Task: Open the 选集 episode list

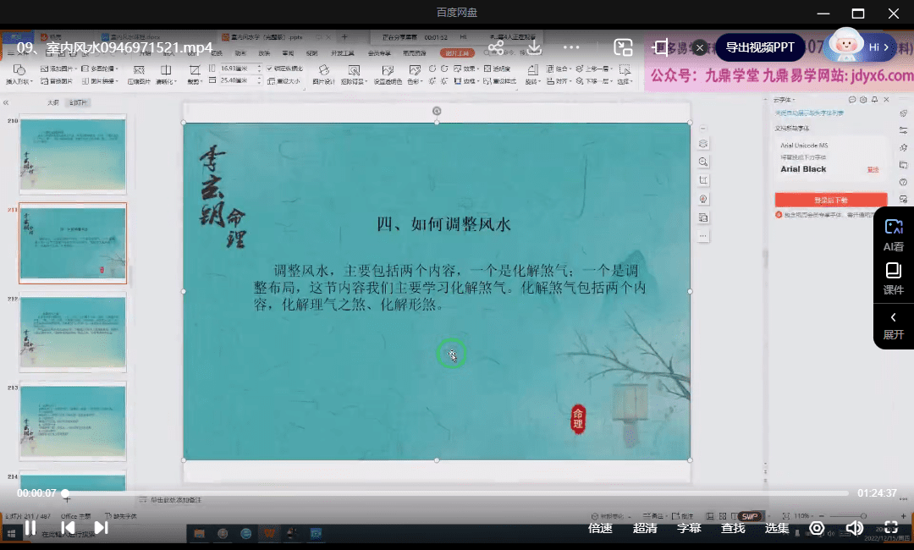Action: (x=777, y=528)
